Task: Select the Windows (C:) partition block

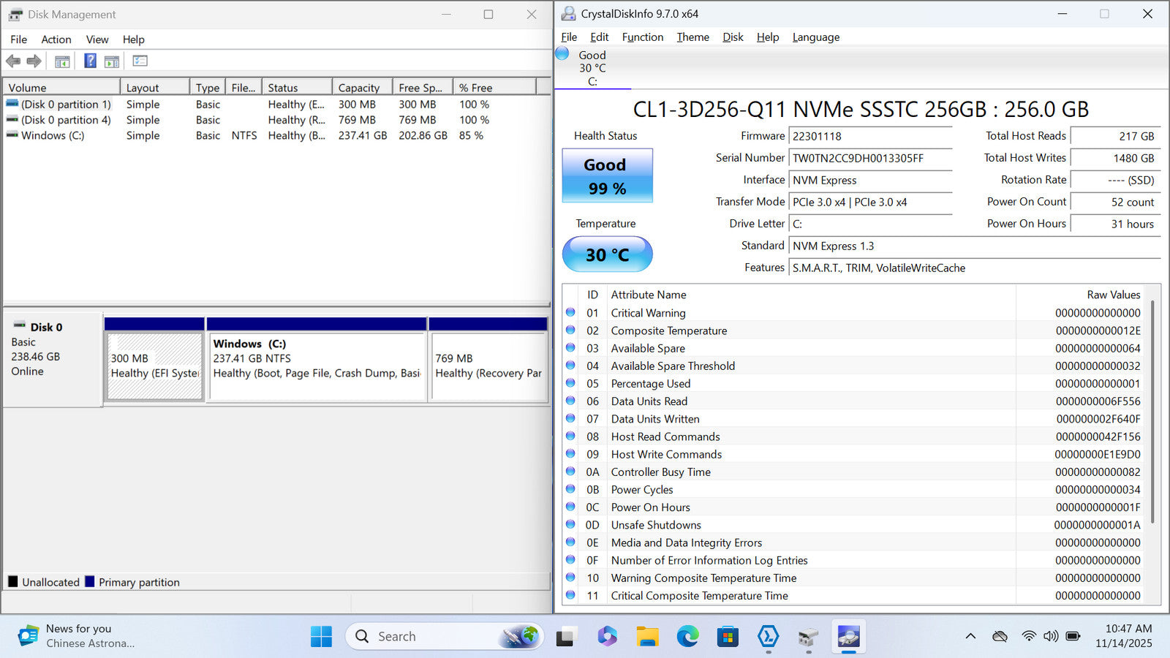Action: [317, 366]
